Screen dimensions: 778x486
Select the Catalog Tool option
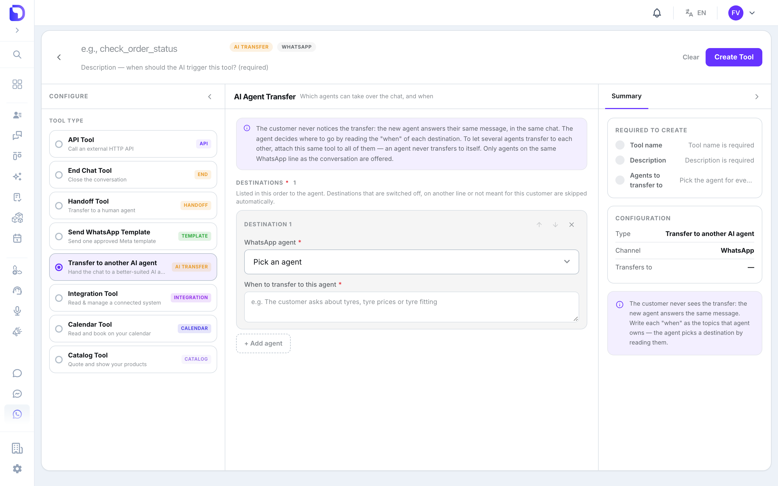[x=133, y=359]
